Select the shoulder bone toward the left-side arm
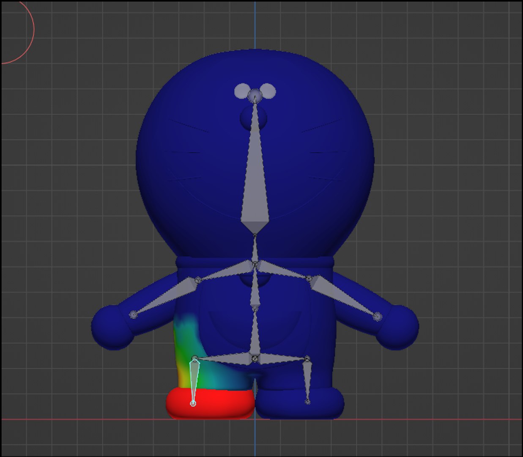The image size is (523, 457). [226, 272]
